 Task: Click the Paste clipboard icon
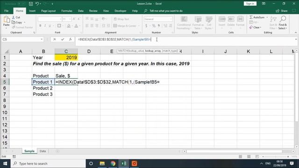click(x=6, y=20)
